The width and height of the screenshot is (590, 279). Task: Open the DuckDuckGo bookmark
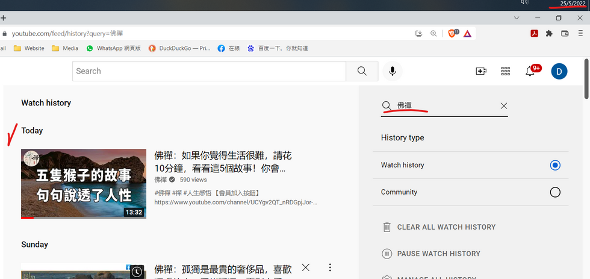179,48
